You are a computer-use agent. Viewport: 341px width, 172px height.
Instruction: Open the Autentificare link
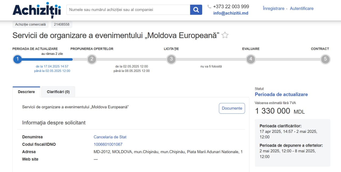click(302, 9)
